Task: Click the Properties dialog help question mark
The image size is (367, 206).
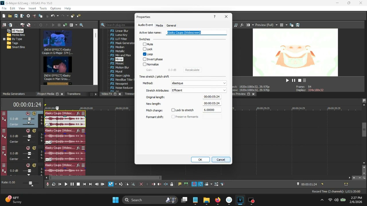Action: point(214,17)
